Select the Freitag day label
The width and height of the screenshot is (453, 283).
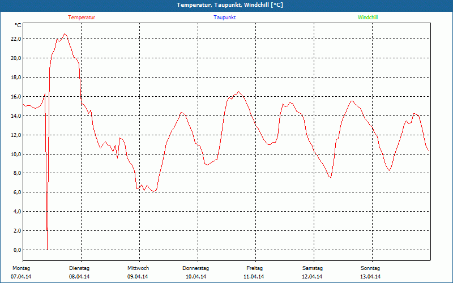click(254, 268)
